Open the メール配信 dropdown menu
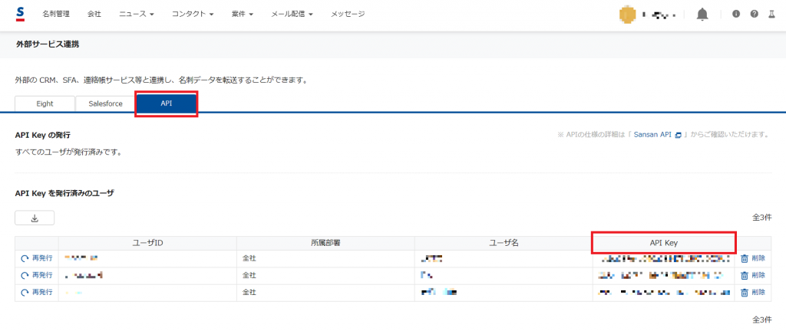 [x=292, y=15]
